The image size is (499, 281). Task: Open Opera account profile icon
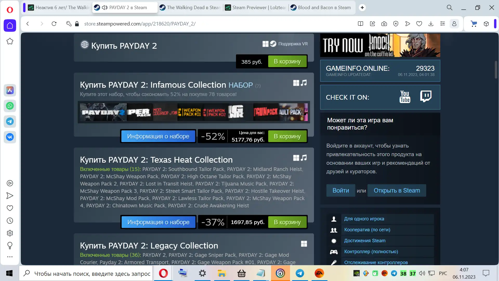(x=454, y=24)
